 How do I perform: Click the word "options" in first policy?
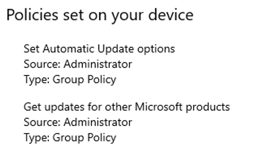click(156, 49)
